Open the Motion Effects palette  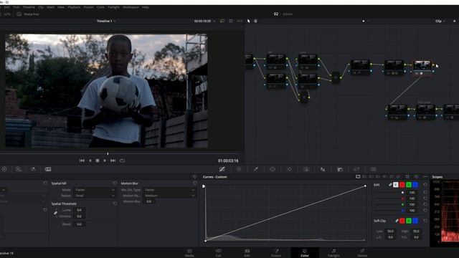48,169
